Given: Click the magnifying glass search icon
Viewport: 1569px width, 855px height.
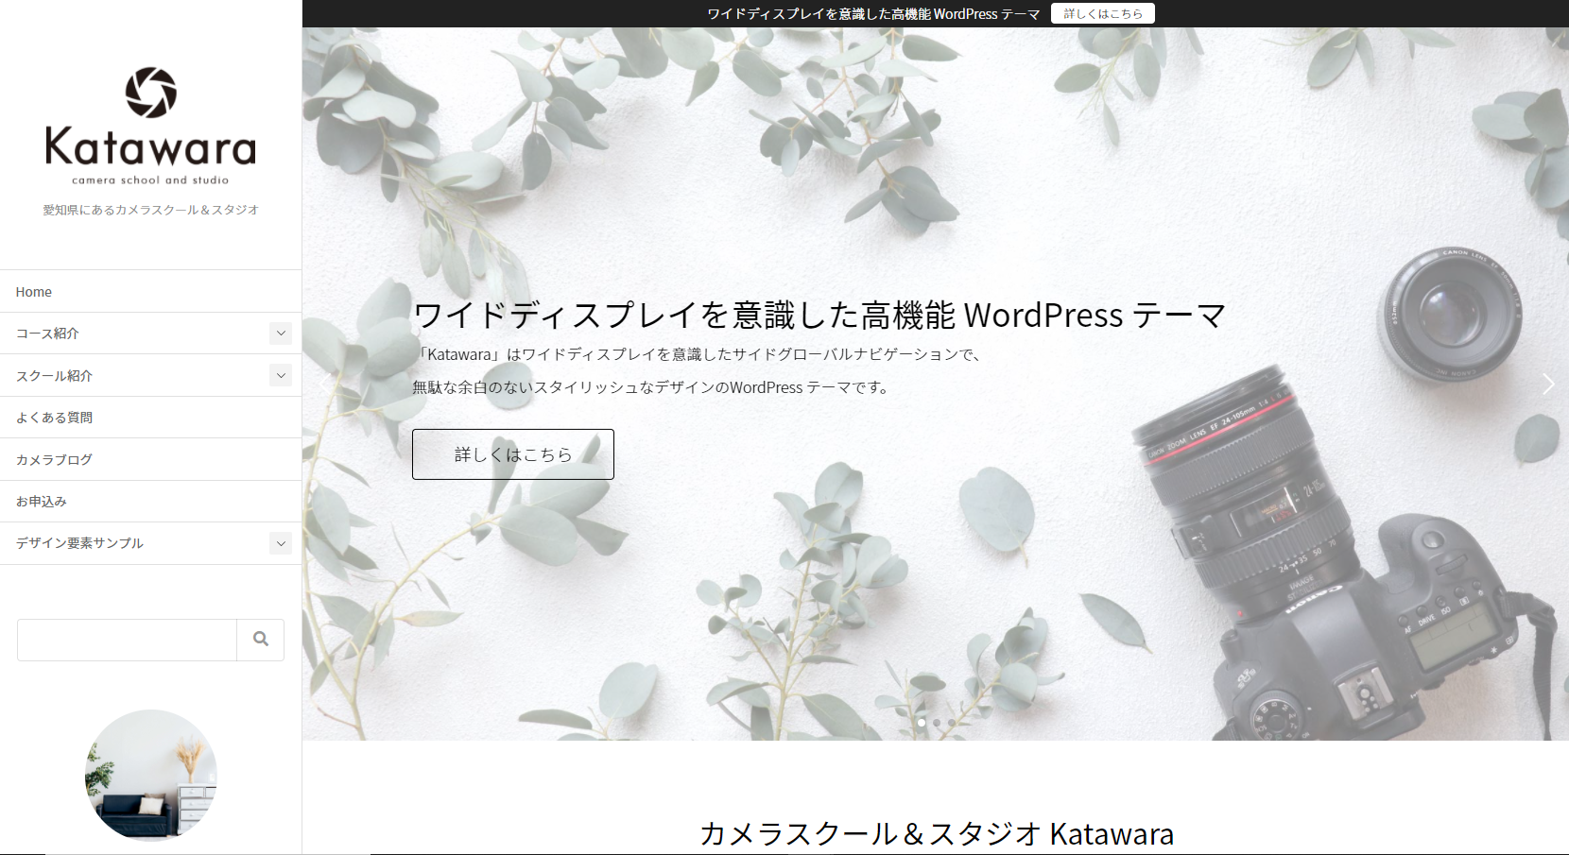Looking at the screenshot, I should tap(260, 640).
